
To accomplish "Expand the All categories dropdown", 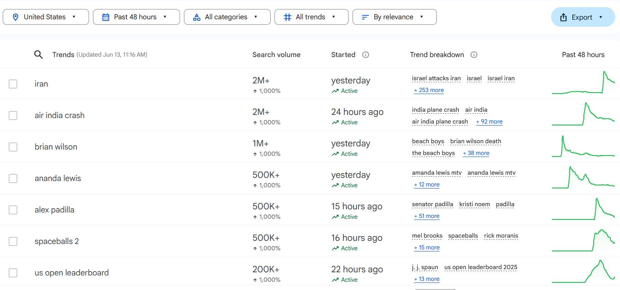I will point(227,17).
